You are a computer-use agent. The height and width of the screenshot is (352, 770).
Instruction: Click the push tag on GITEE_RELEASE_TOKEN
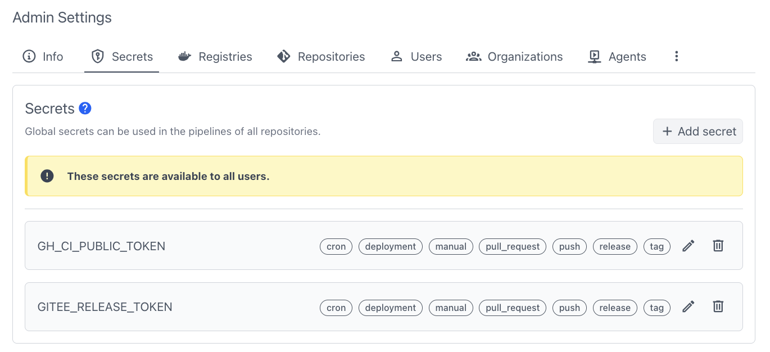[x=569, y=308]
